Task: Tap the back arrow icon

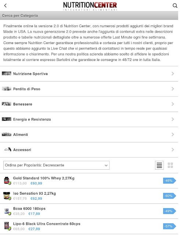Action: click(x=6, y=6)
